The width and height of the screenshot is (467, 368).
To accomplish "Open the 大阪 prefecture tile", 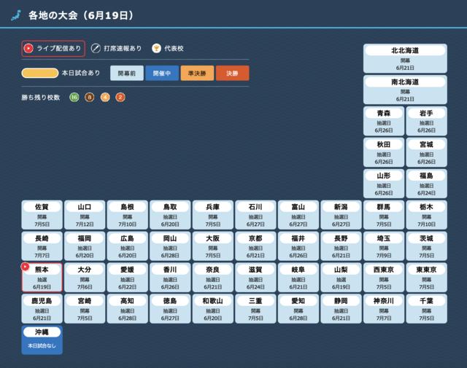I will (212, 246).
